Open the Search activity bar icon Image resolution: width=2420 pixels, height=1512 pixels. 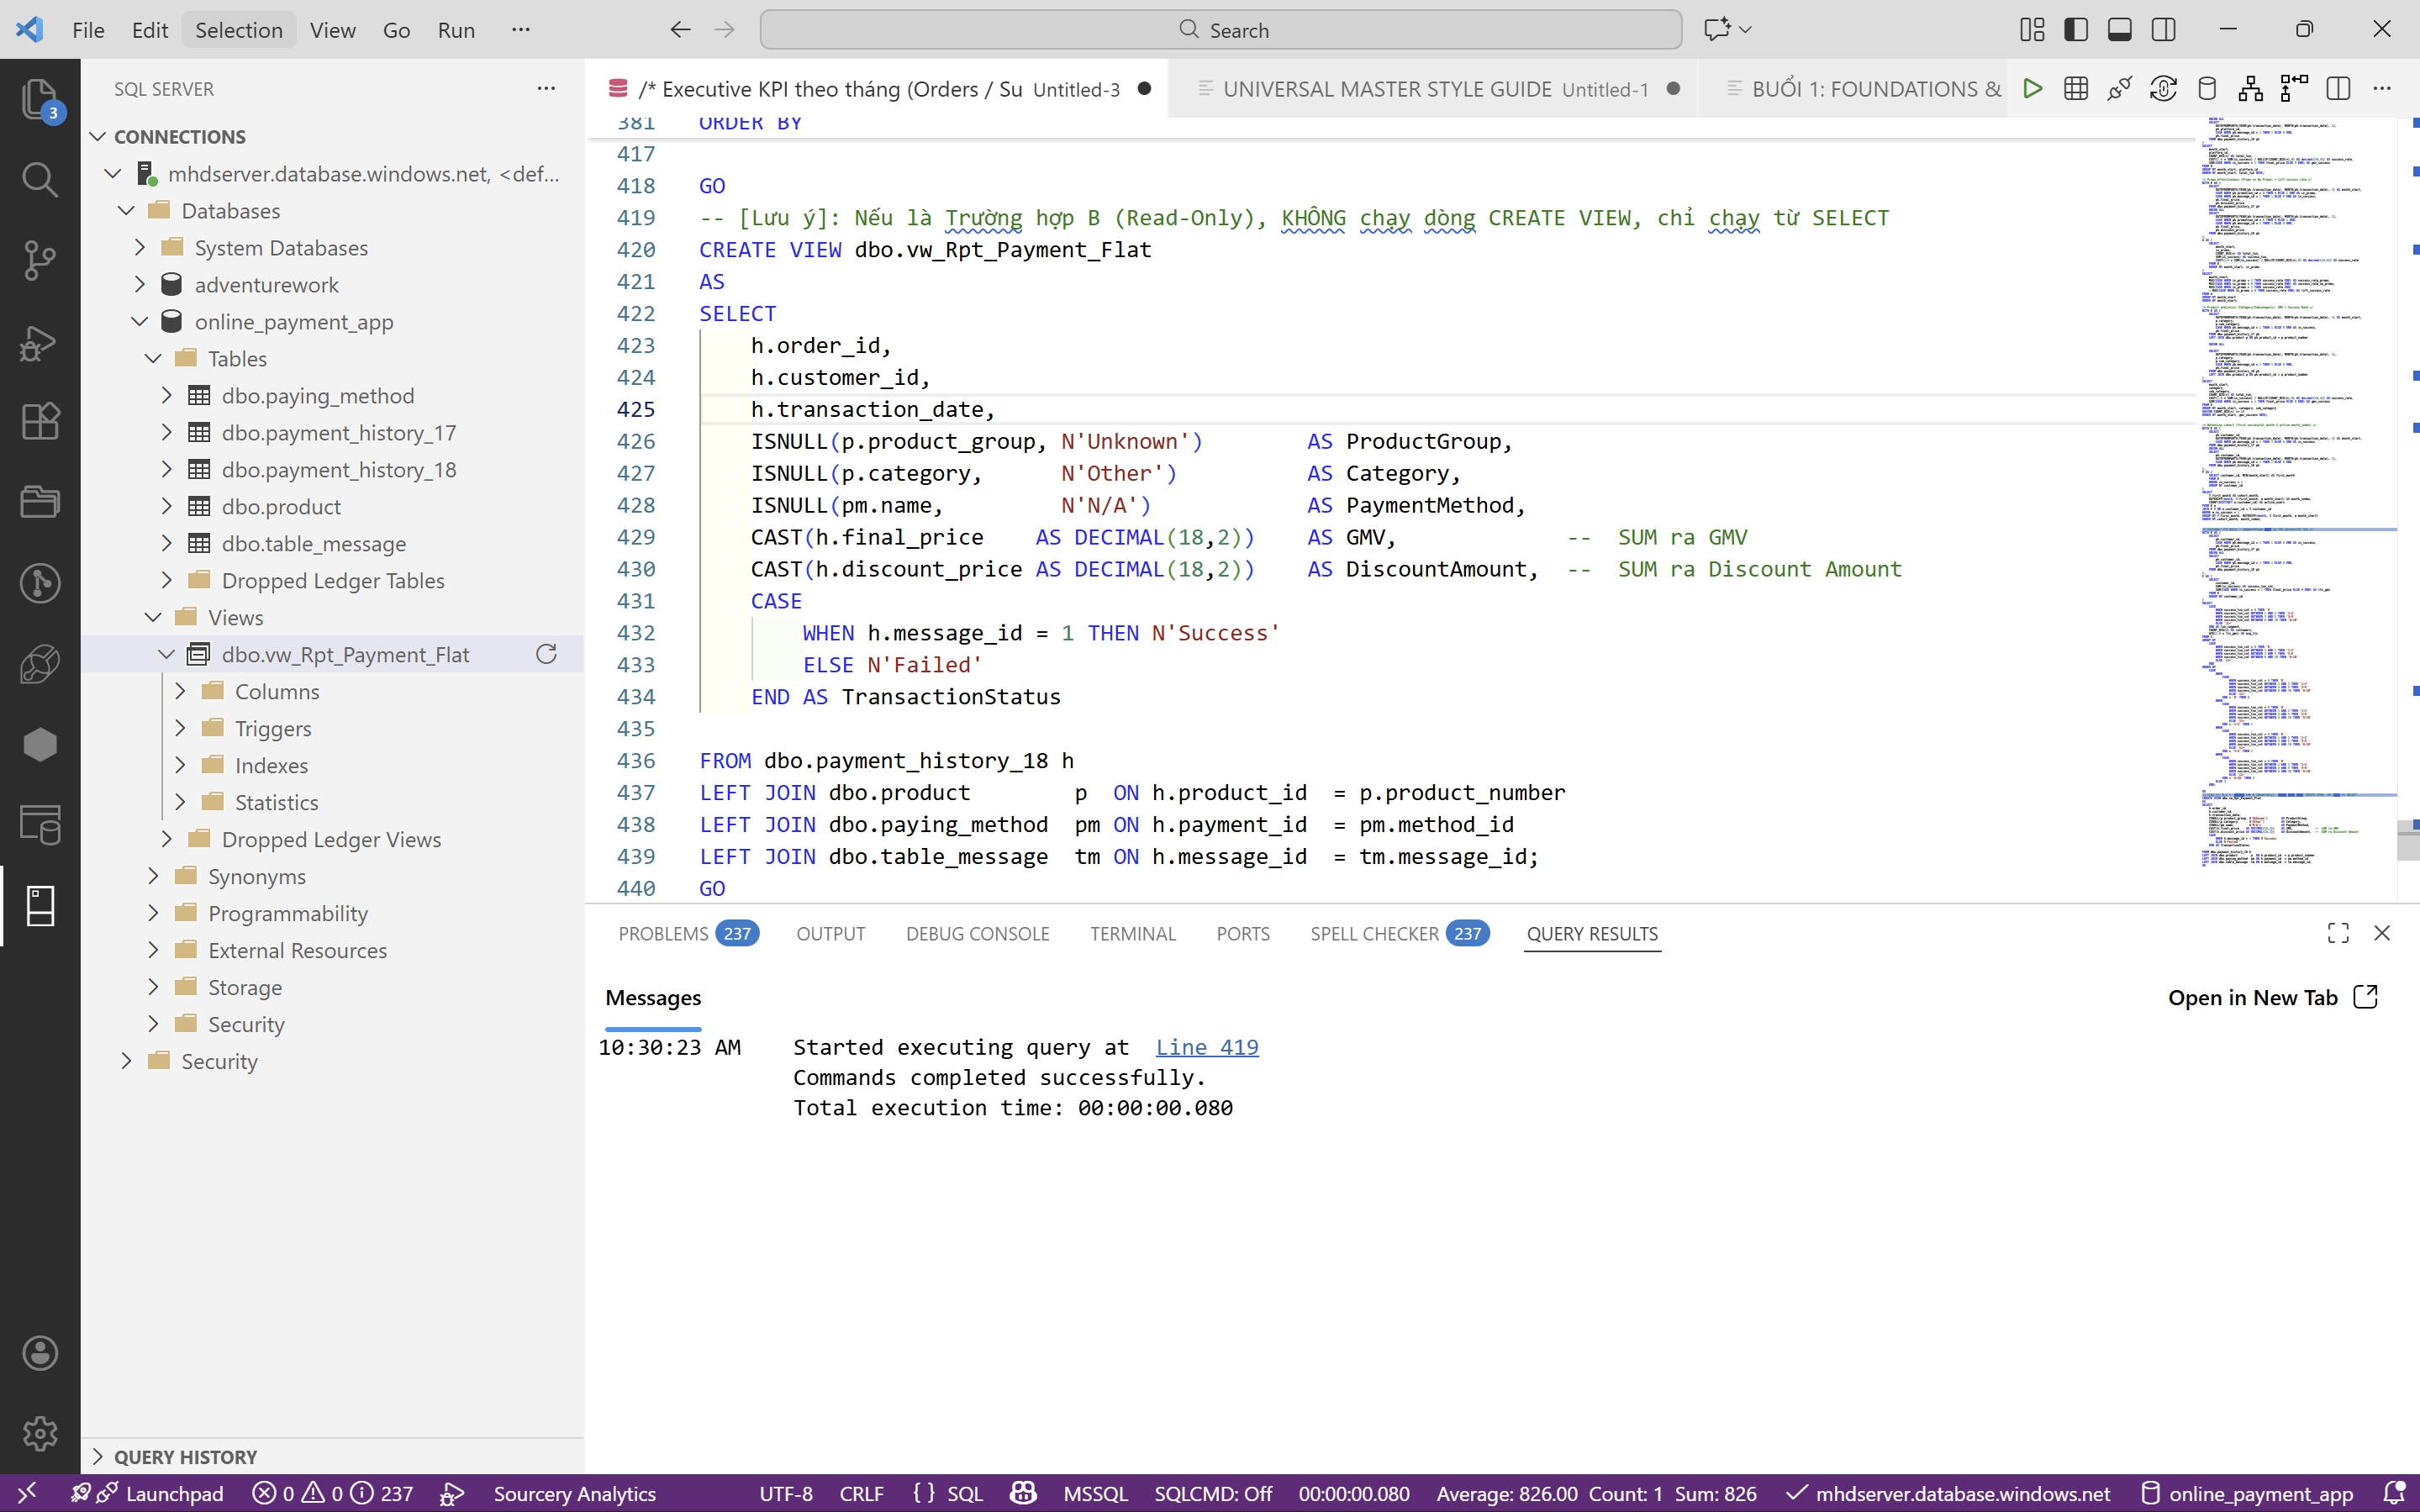click(40, 179)
